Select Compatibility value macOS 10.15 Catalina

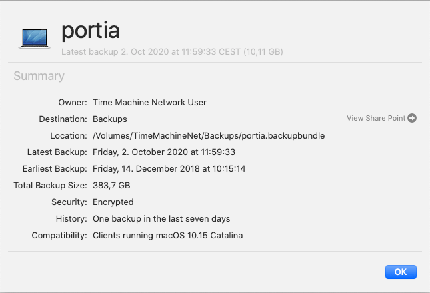[x=167, y=236]
